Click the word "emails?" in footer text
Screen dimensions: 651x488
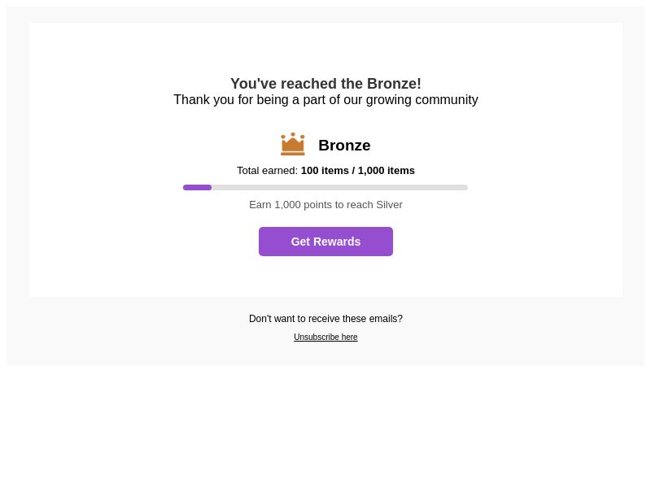coord(387,319)
